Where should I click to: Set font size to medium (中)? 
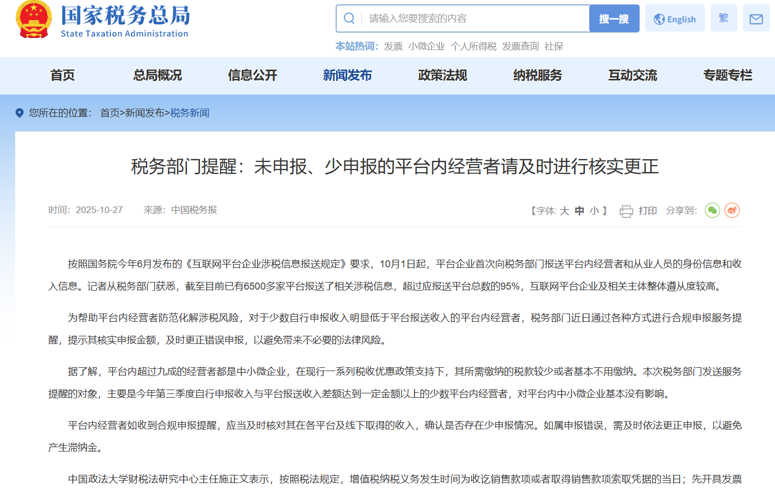point(579,211)
